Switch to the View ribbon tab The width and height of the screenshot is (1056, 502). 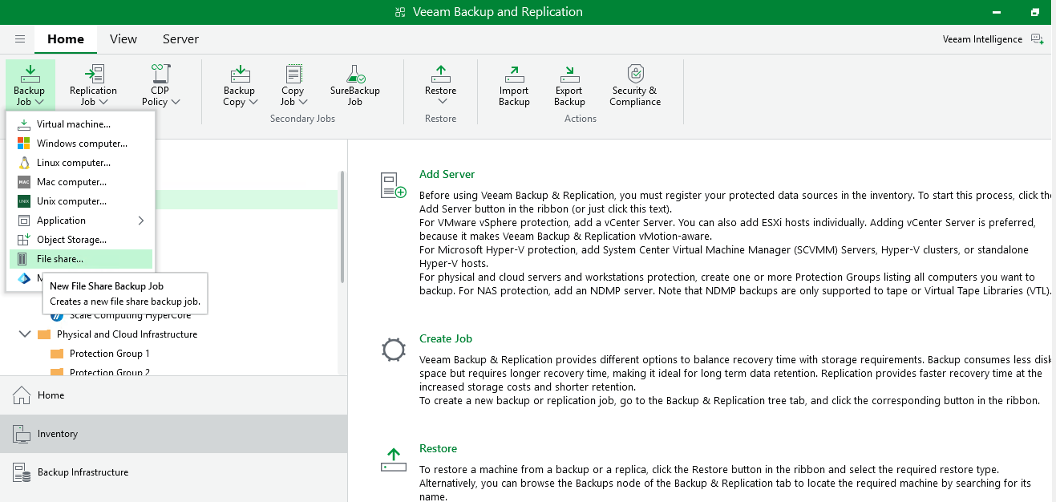point(123,39)
